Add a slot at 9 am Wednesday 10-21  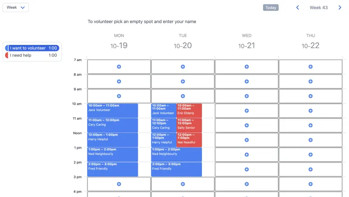pos(246,96)
